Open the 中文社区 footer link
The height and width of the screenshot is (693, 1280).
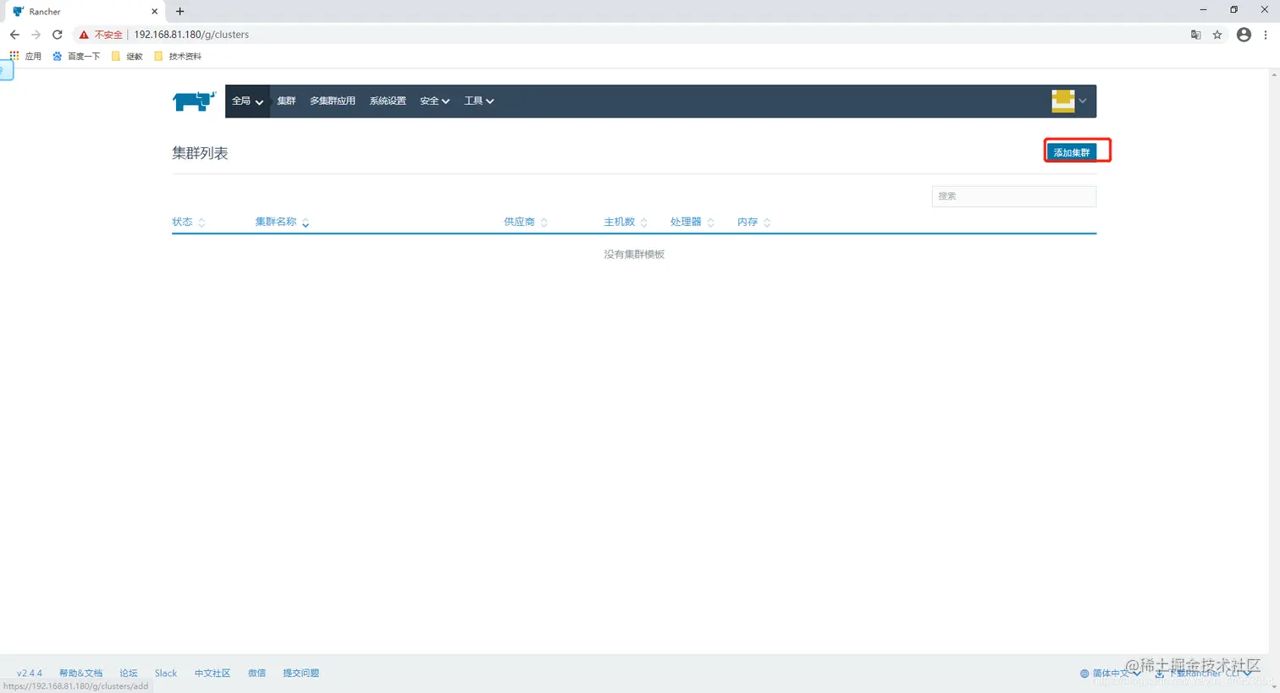[212, 674]
